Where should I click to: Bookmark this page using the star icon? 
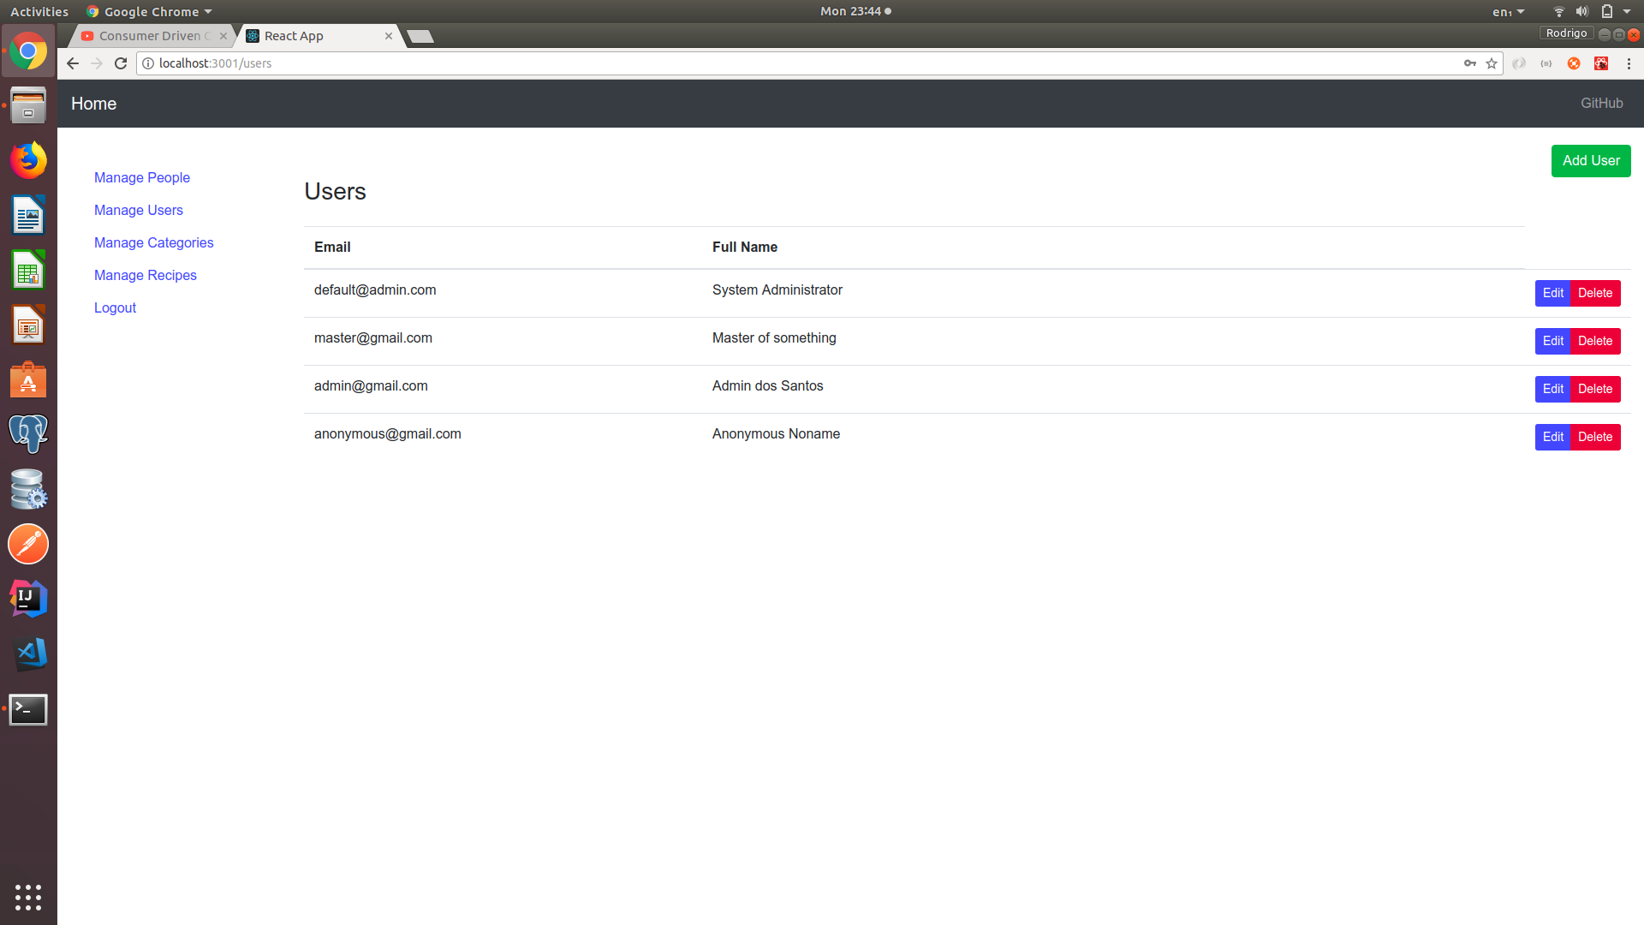[x=1492, y=63]
